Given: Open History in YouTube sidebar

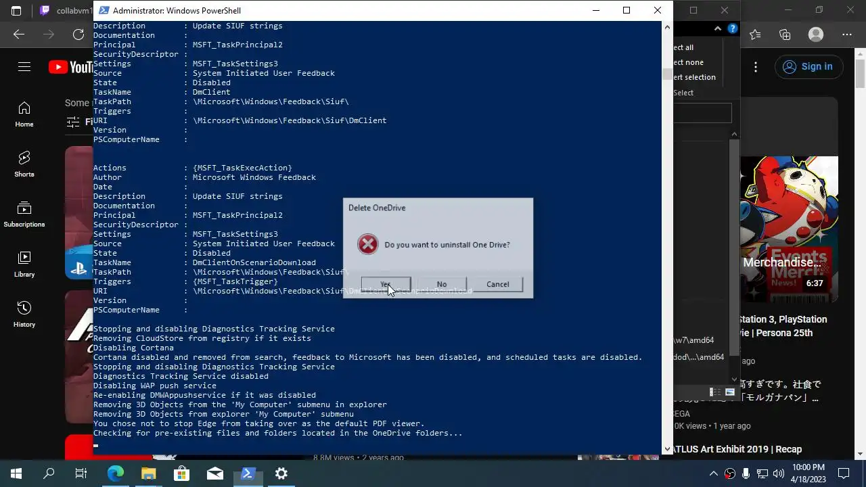Looking at the screenshot, I should pos(24,315).
